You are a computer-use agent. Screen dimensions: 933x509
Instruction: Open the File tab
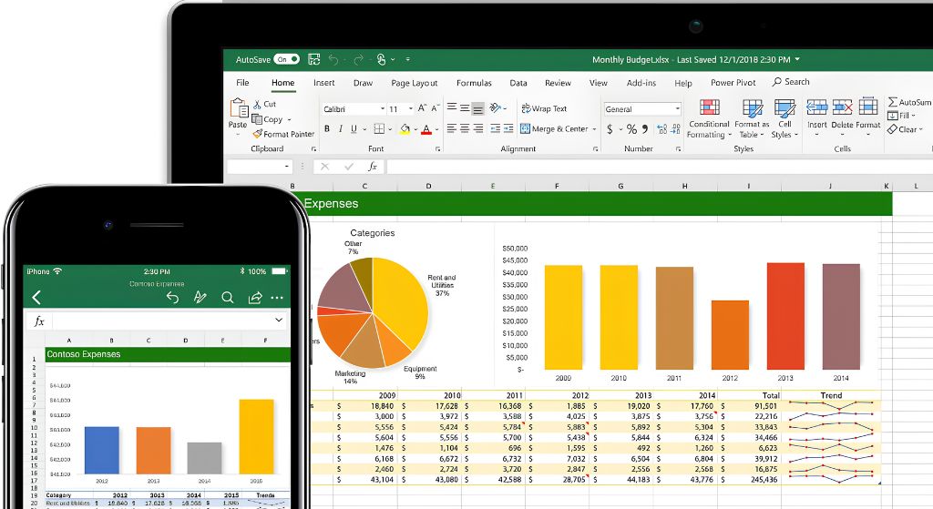(242, 83)
